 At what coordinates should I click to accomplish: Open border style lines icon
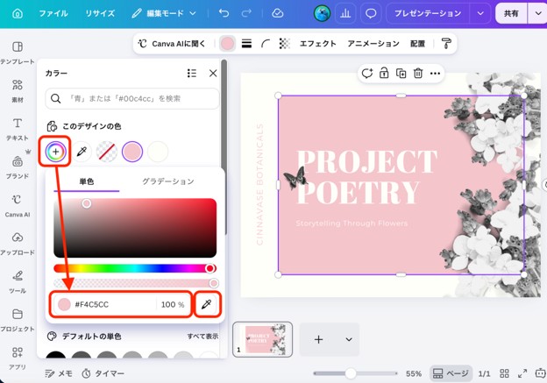[246, 44]
